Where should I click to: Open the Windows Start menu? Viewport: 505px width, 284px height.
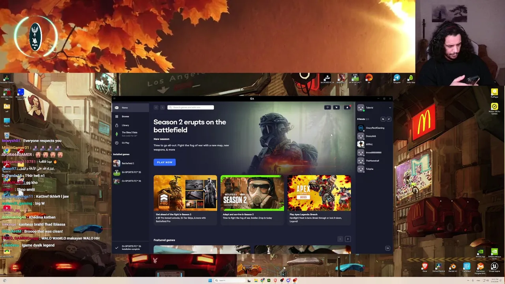[x=210, y=280]
